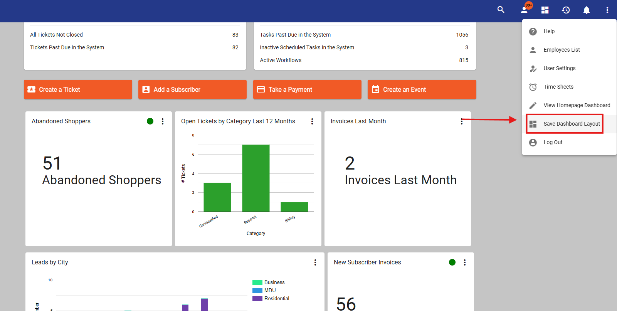
Task: Toggle Business series in Leads by City legend
Action: 269,282
